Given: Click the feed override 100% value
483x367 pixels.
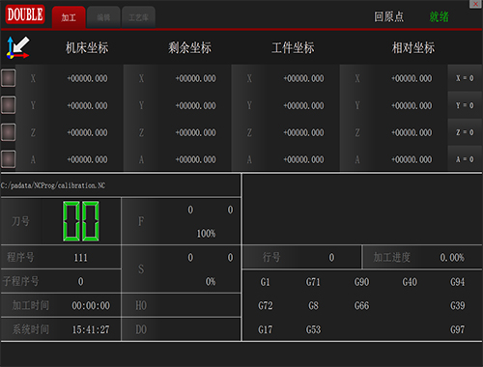Looking at the screenshot, I should (x=206, y=234).
